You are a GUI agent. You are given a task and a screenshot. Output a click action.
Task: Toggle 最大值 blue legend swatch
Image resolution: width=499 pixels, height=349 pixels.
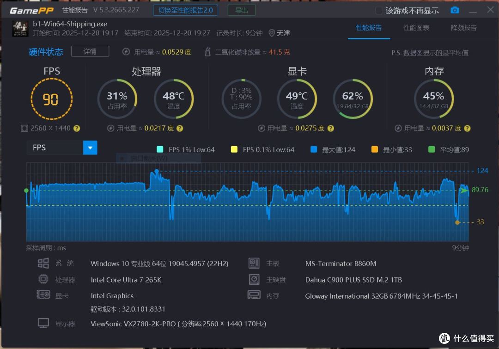point(314,149)
